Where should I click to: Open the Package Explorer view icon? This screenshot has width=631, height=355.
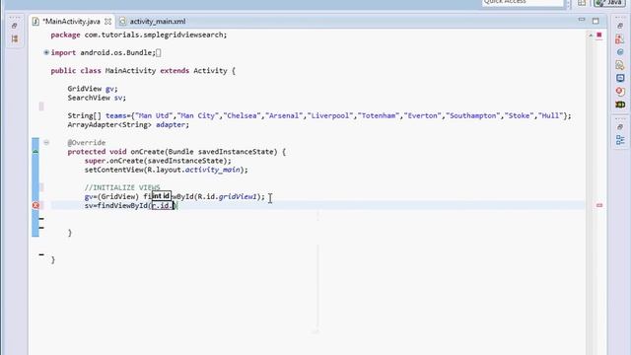pos(15,38)
